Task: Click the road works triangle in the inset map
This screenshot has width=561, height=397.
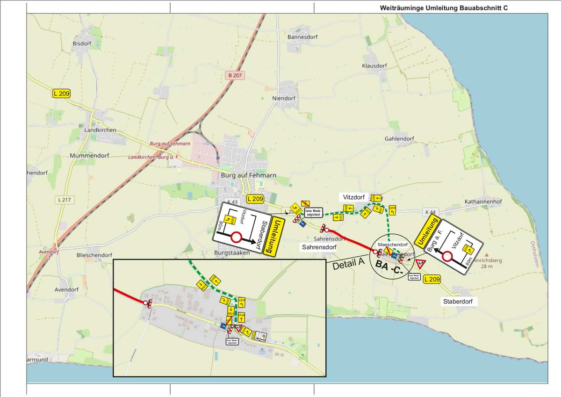Action: point(238,328)
